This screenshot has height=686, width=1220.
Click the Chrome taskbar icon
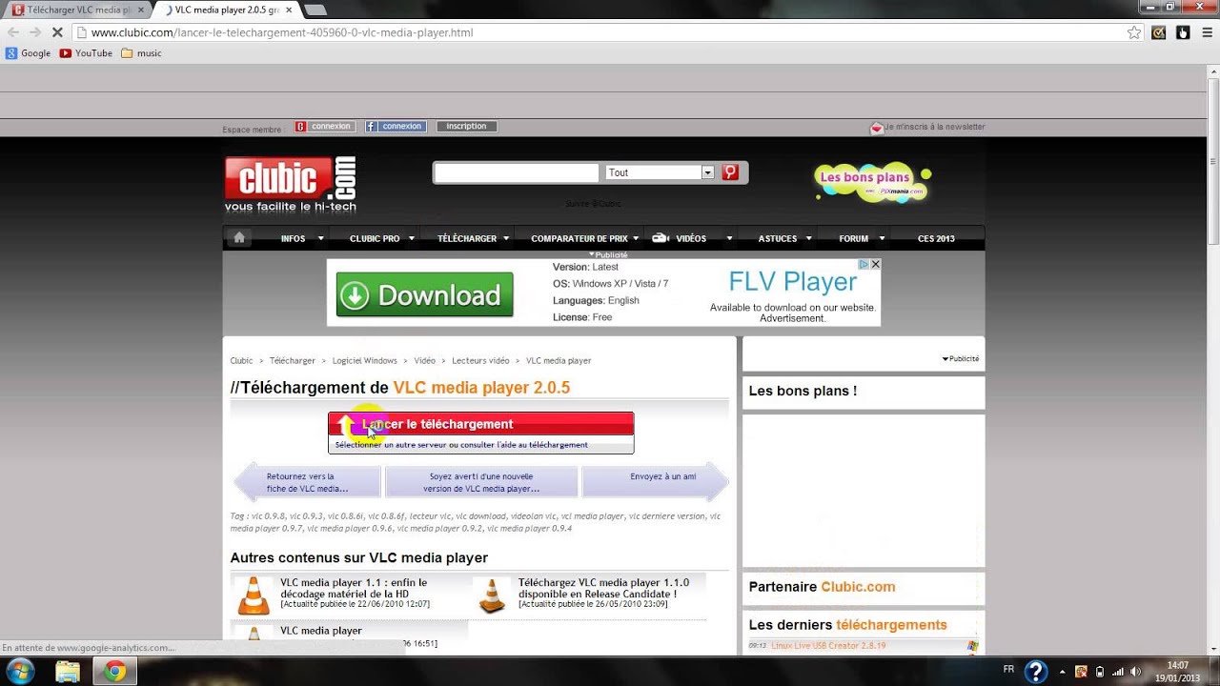[114, 672]
